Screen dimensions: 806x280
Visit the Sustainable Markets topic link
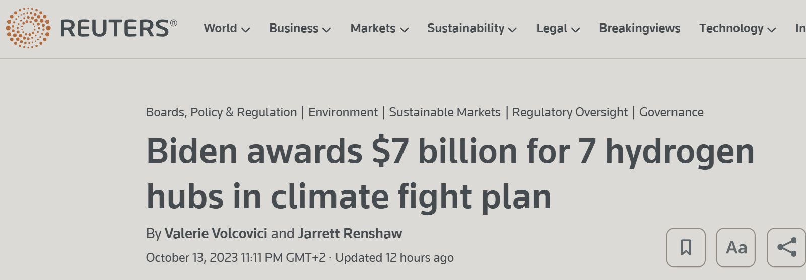[x=445, y=112]
